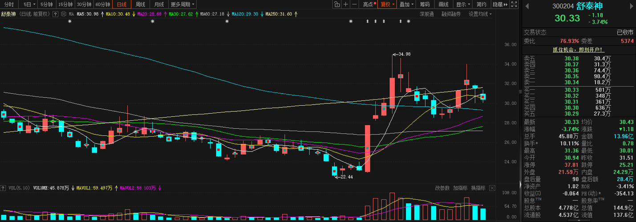Switch to 分时 intraday view
Viewport: 636px width, 222px height.
point(9,4)
